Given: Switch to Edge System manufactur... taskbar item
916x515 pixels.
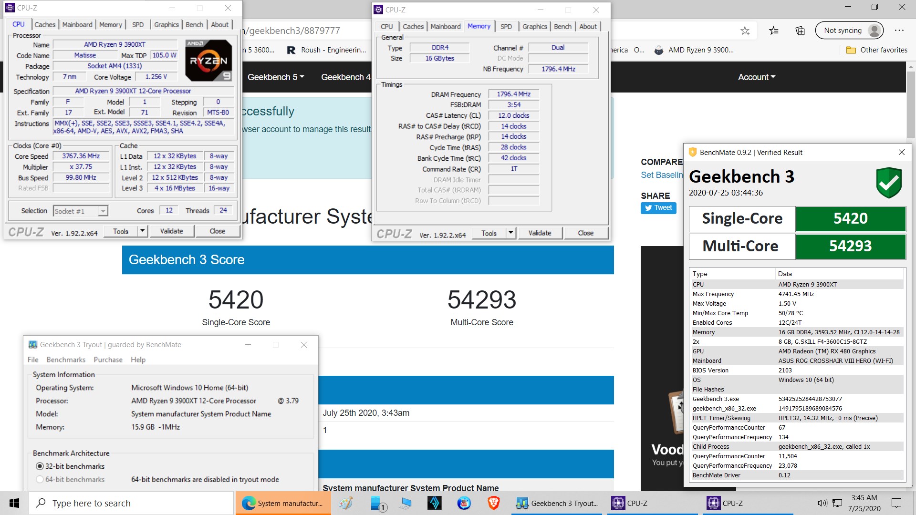Looking at the screenshot, I should pyautogui.click(x=283, y=503).
